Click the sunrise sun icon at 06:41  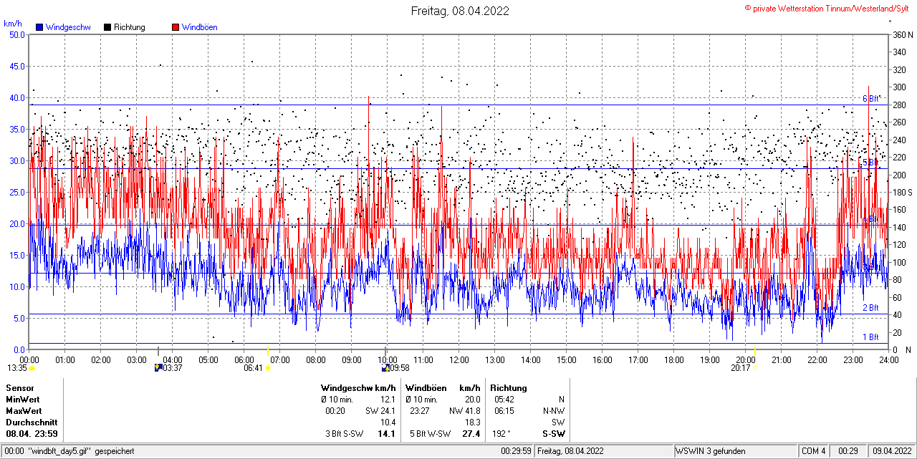[x=269, y=368]
